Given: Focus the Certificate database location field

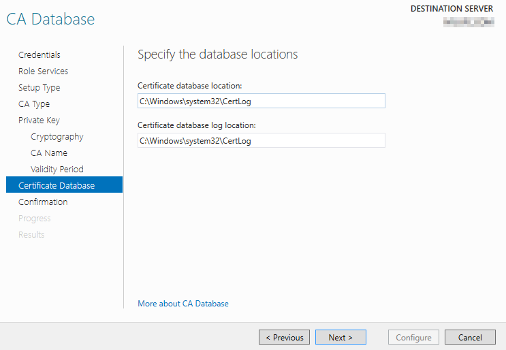Looking at the screenshot, I should 261,101.
